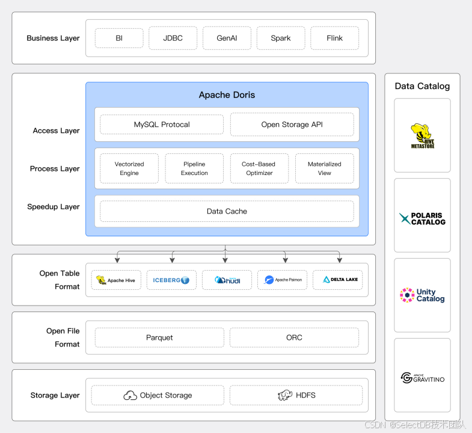Click the HDFS text
472x433 pixels.
pos(305,395)
